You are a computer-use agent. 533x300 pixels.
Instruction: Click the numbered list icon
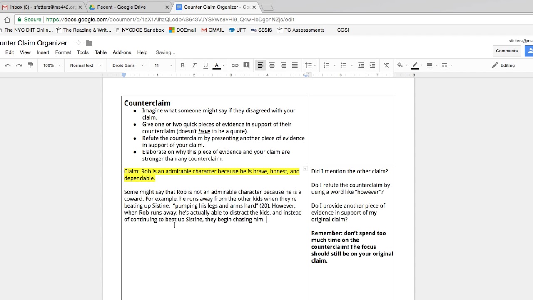pyautogui.click(x=326, y=65)
